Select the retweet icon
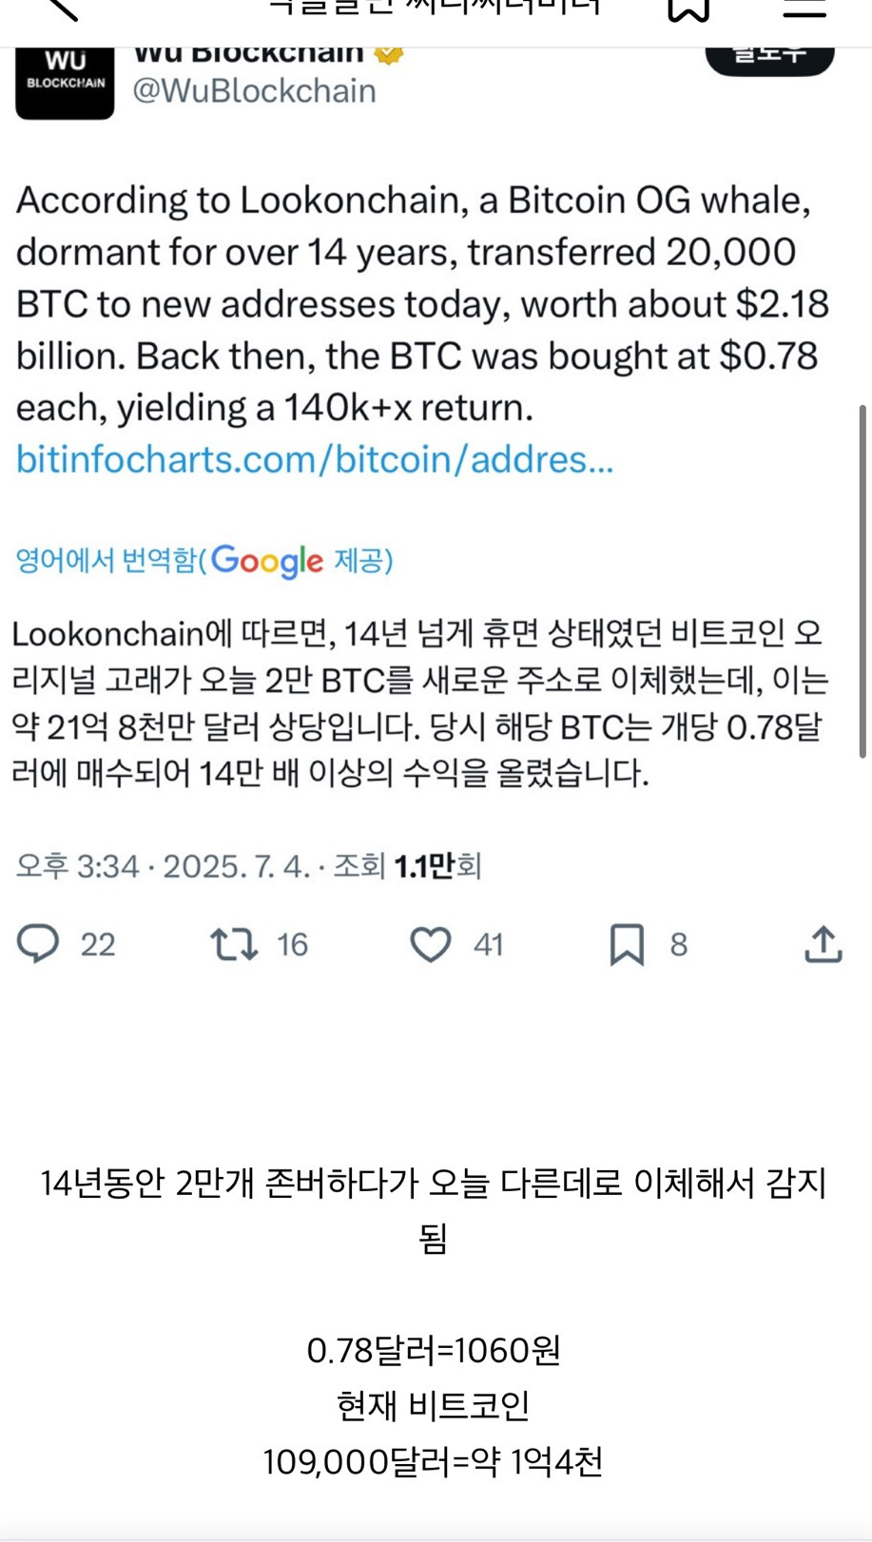 (237, 944)
